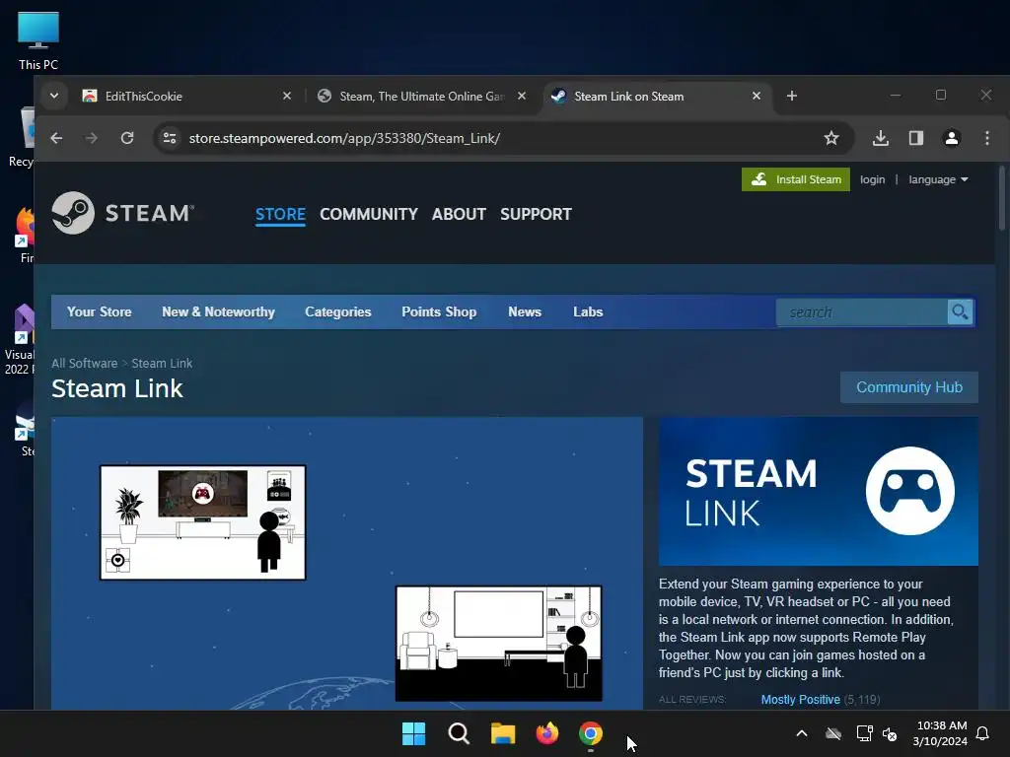Open Chrome three-dot menu

[986, 138]
